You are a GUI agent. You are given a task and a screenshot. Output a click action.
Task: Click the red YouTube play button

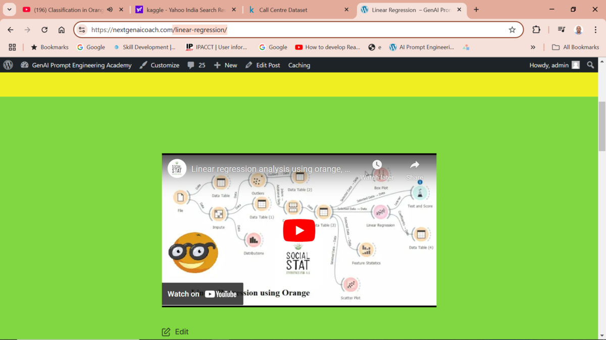coord(299,230)
